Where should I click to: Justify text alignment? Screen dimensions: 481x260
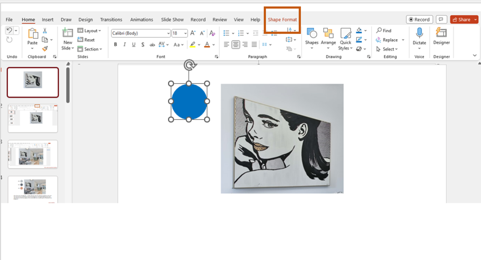254,45
